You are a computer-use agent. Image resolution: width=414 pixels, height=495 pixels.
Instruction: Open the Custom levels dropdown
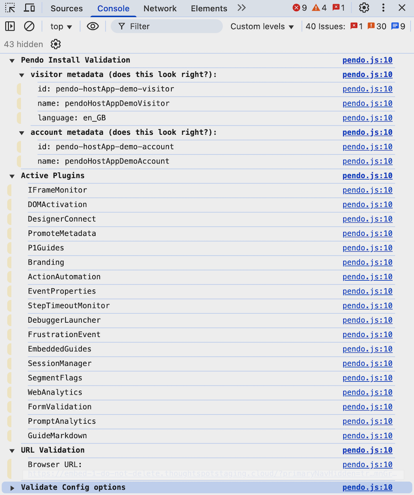point(262,27)
